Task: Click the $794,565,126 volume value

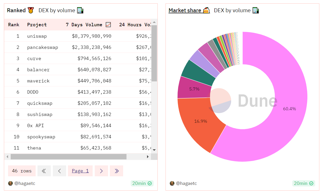Action: (94, 59)
